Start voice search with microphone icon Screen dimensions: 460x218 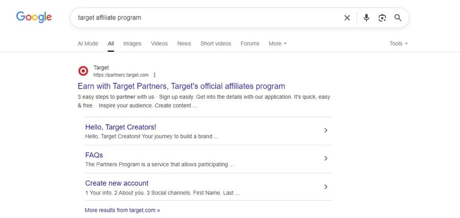pos(366,18)
